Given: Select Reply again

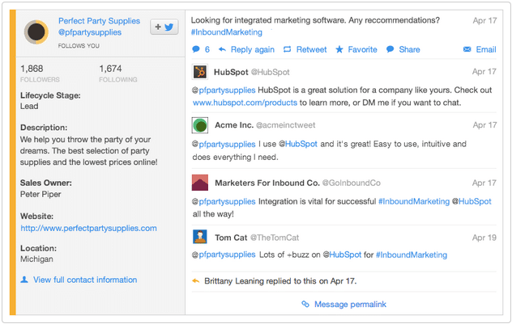Looking at the screenshot, I should (x=253, y=50).
